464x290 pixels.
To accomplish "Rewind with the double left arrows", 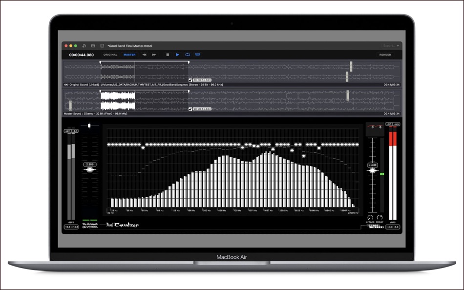I will (145, 55).
